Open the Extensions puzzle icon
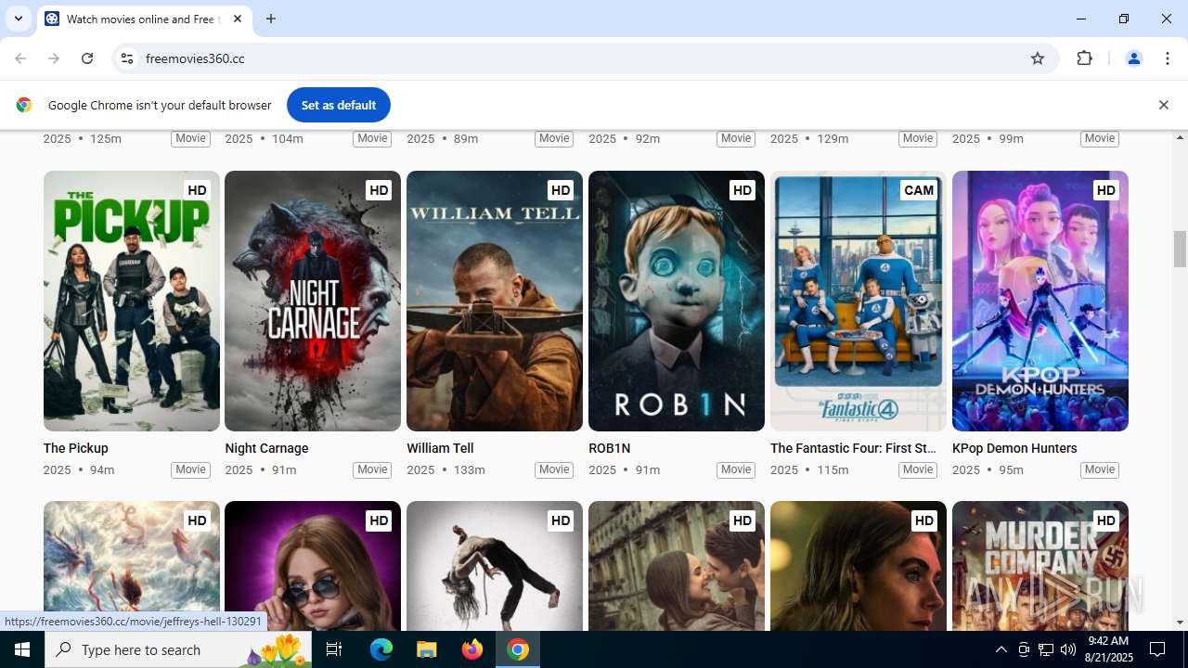The height and width of the screenshot is (668, 1188). (x=1085, y=58)
